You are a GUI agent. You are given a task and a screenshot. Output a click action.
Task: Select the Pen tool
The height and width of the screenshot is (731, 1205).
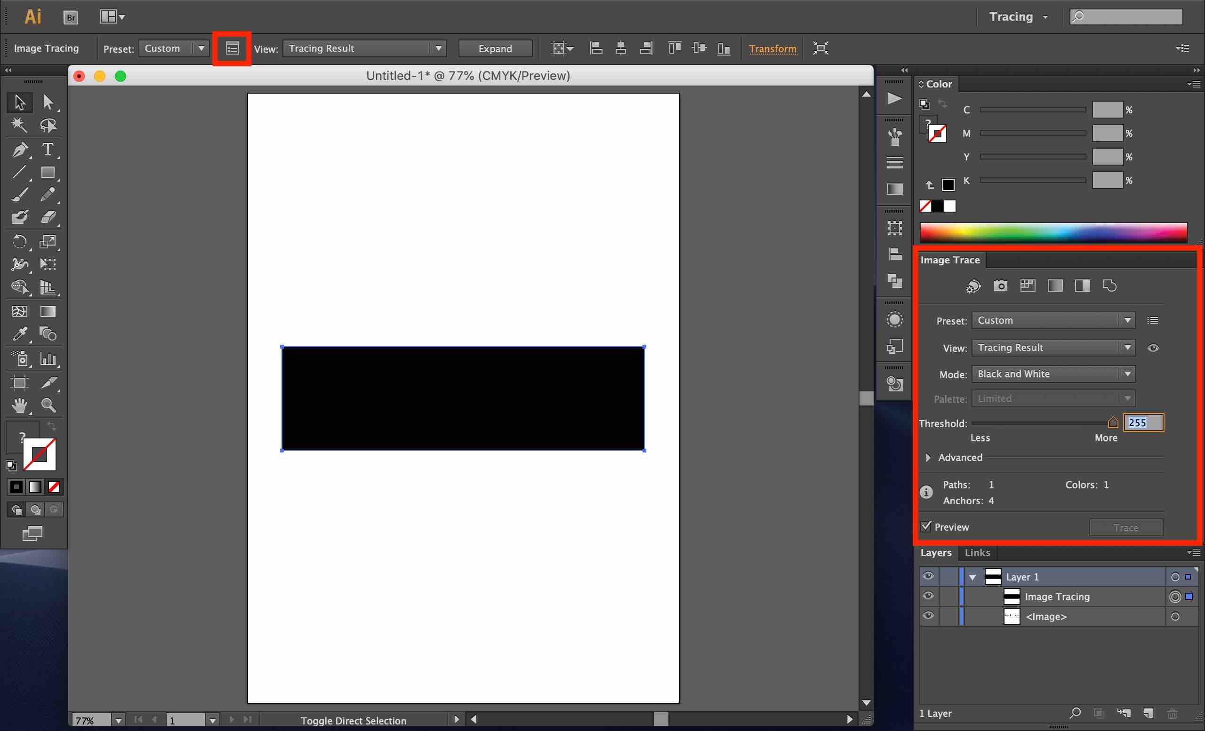coord(20,150)
